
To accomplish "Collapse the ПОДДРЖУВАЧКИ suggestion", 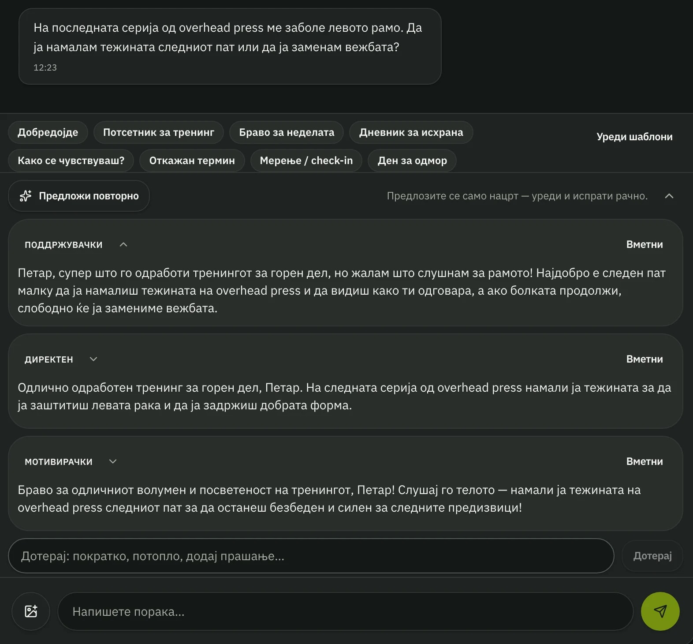I will click(123, 244).
